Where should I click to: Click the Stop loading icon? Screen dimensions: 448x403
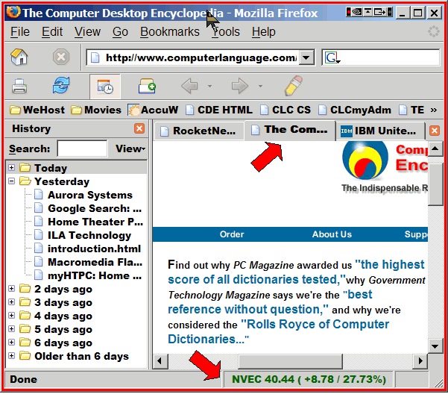point(61,57)
